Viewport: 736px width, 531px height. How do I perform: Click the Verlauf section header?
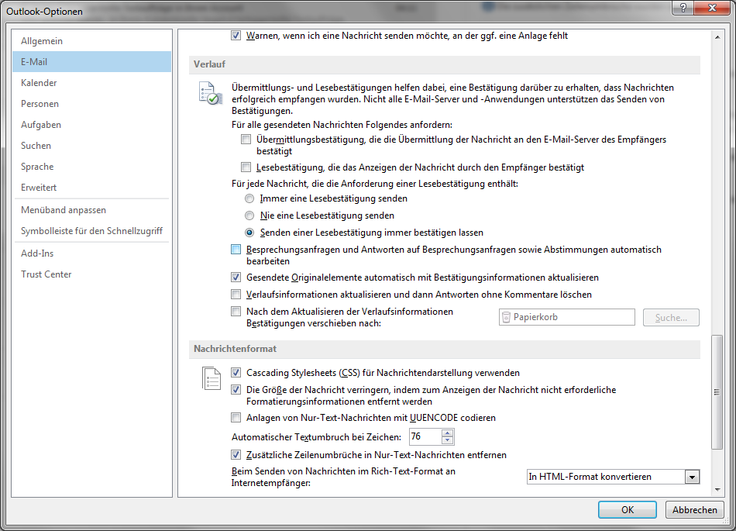pyautogui.click(x=445, y=64)
